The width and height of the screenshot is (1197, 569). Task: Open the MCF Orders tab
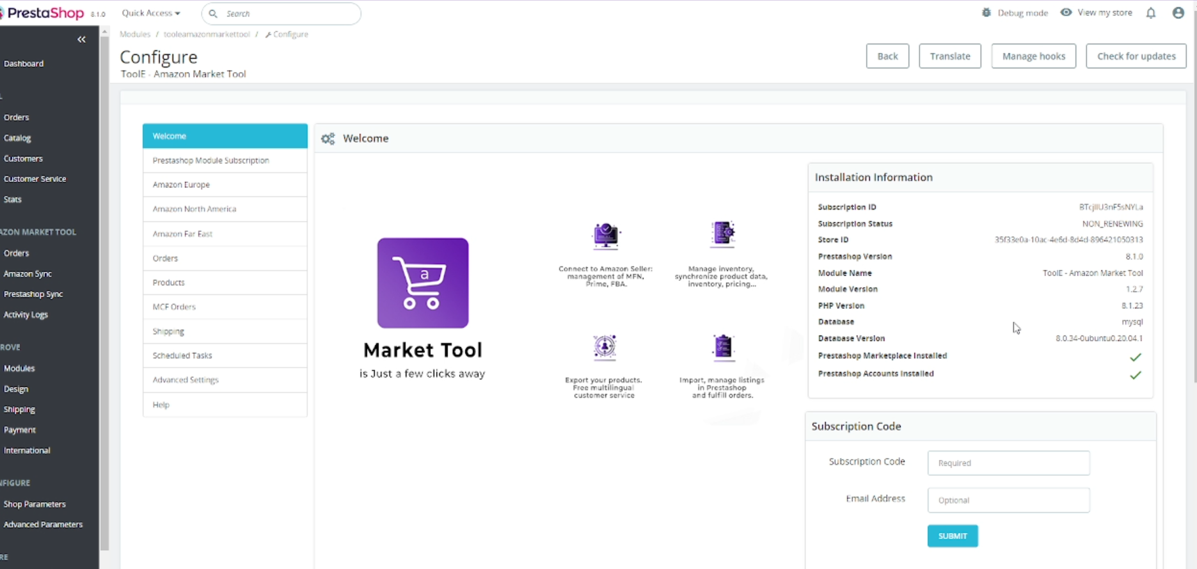(x=225, y=307)
